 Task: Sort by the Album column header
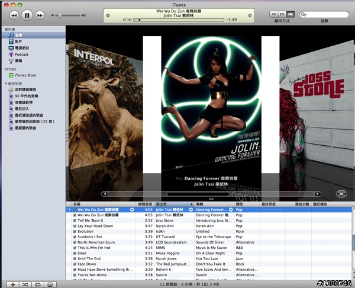click(x=214, y=204)
